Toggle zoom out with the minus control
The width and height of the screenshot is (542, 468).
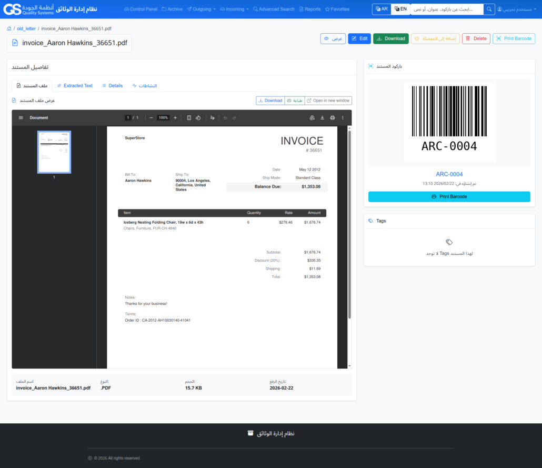152,117
